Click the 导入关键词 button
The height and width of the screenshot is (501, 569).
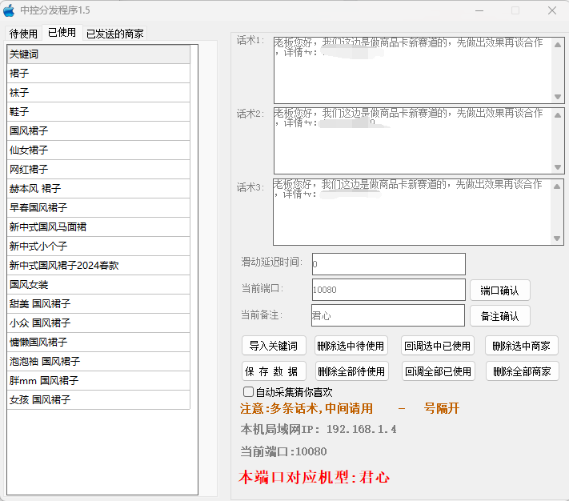274,346
